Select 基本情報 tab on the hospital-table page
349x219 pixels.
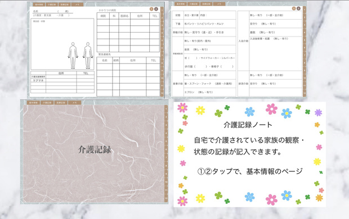tap(39, 4)
